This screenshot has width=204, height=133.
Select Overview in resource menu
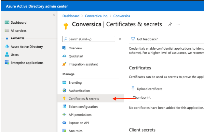coord(75,48)
